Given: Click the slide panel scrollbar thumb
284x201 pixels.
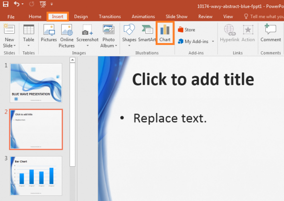Looking at the screenshot, I should [72, 115].
